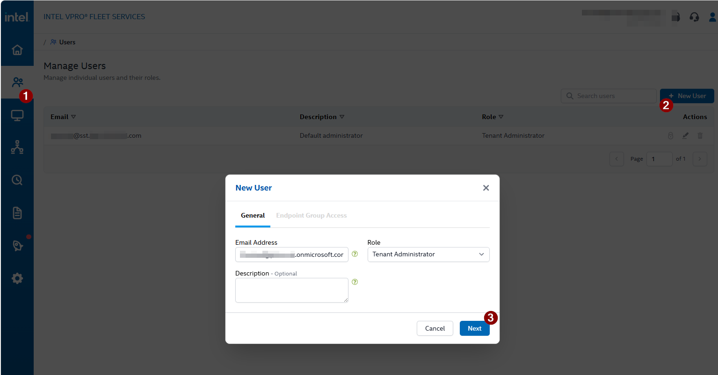Open the Role column filter
Screen dimensions: 718x375
click(501, 117)
